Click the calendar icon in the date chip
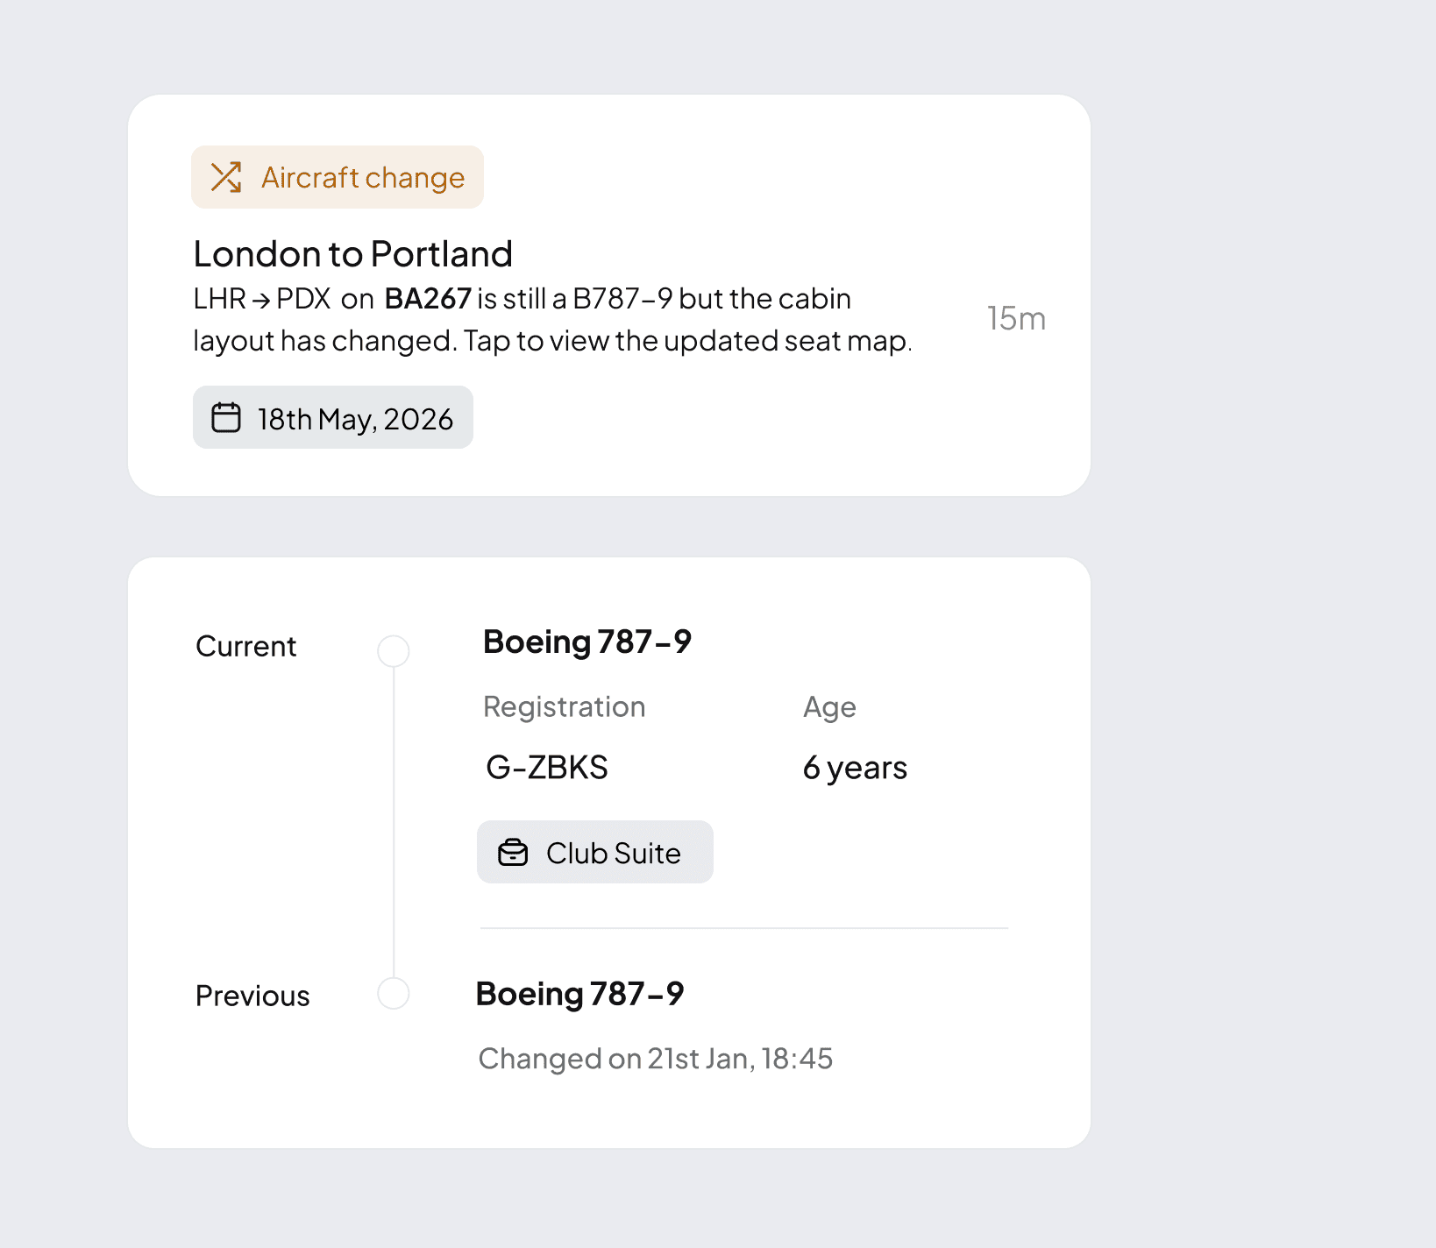1436x1248 pixels. point(226,417)
